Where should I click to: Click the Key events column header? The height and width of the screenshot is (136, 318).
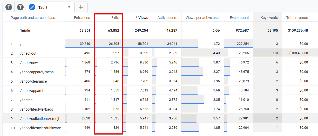[269, 18]
